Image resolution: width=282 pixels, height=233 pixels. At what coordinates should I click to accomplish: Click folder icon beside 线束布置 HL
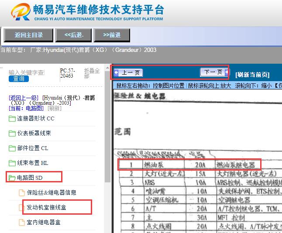pyautogui.click(x=12, y=163)
